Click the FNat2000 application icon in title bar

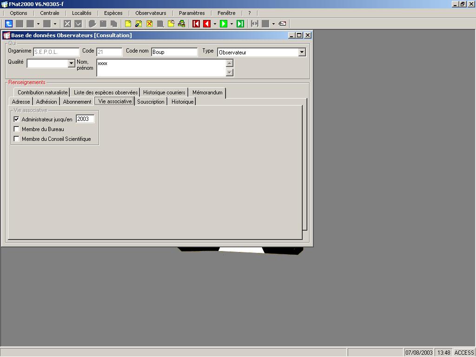point(4,4)
